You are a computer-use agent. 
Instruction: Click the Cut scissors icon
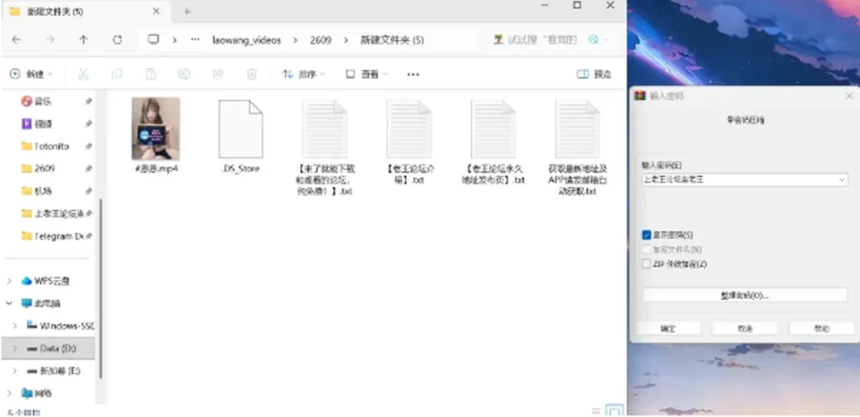coord(82,74)
